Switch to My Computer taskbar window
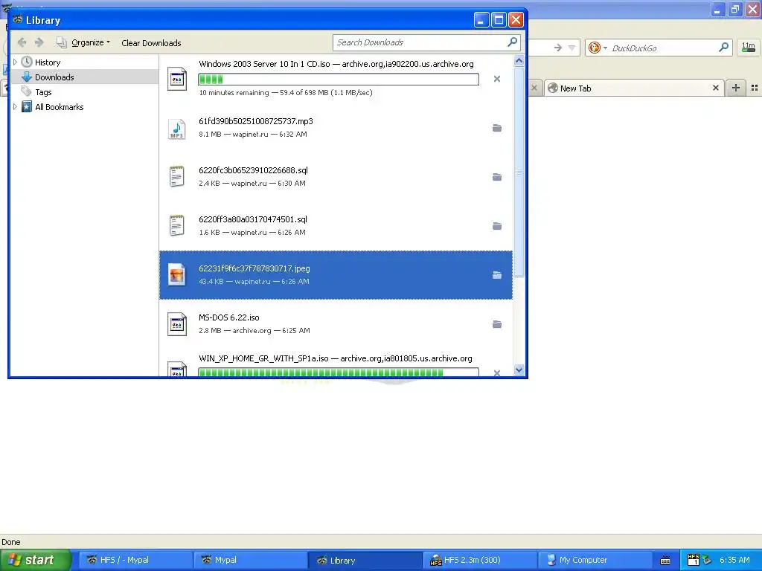This screenshot has height=571, width=762. click(x=595, y=560)
